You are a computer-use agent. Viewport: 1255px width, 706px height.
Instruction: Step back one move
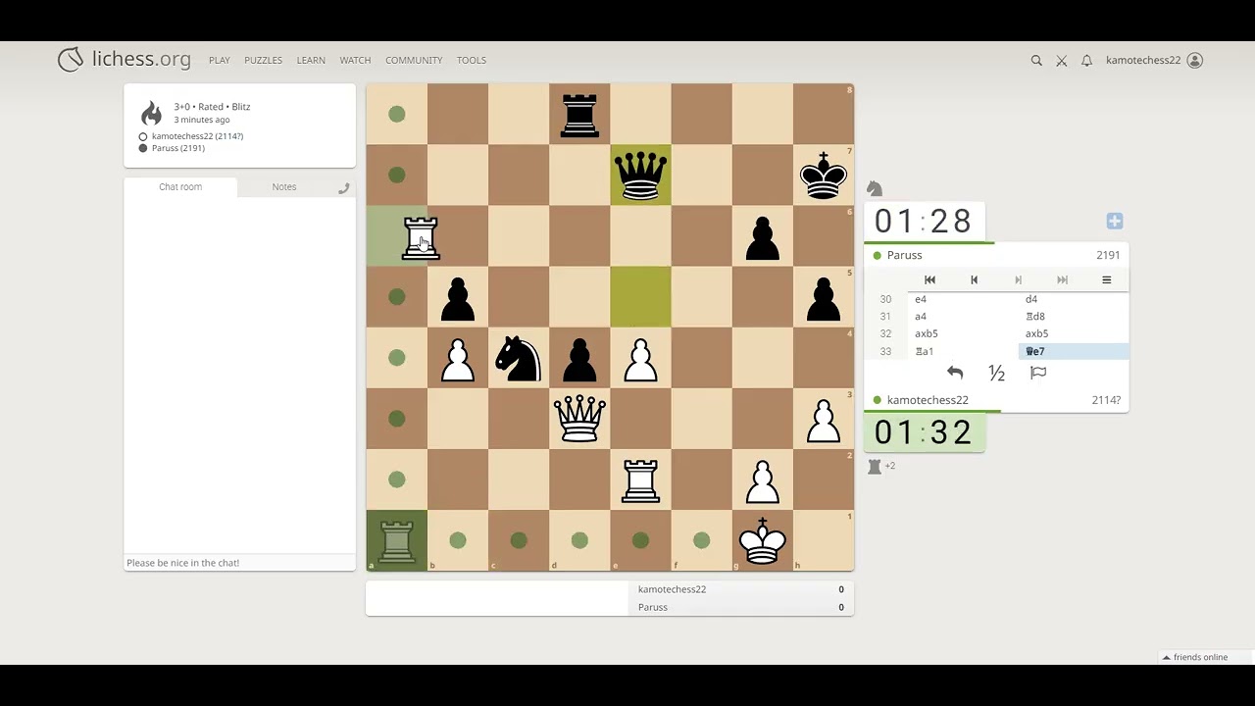[974, 279]
